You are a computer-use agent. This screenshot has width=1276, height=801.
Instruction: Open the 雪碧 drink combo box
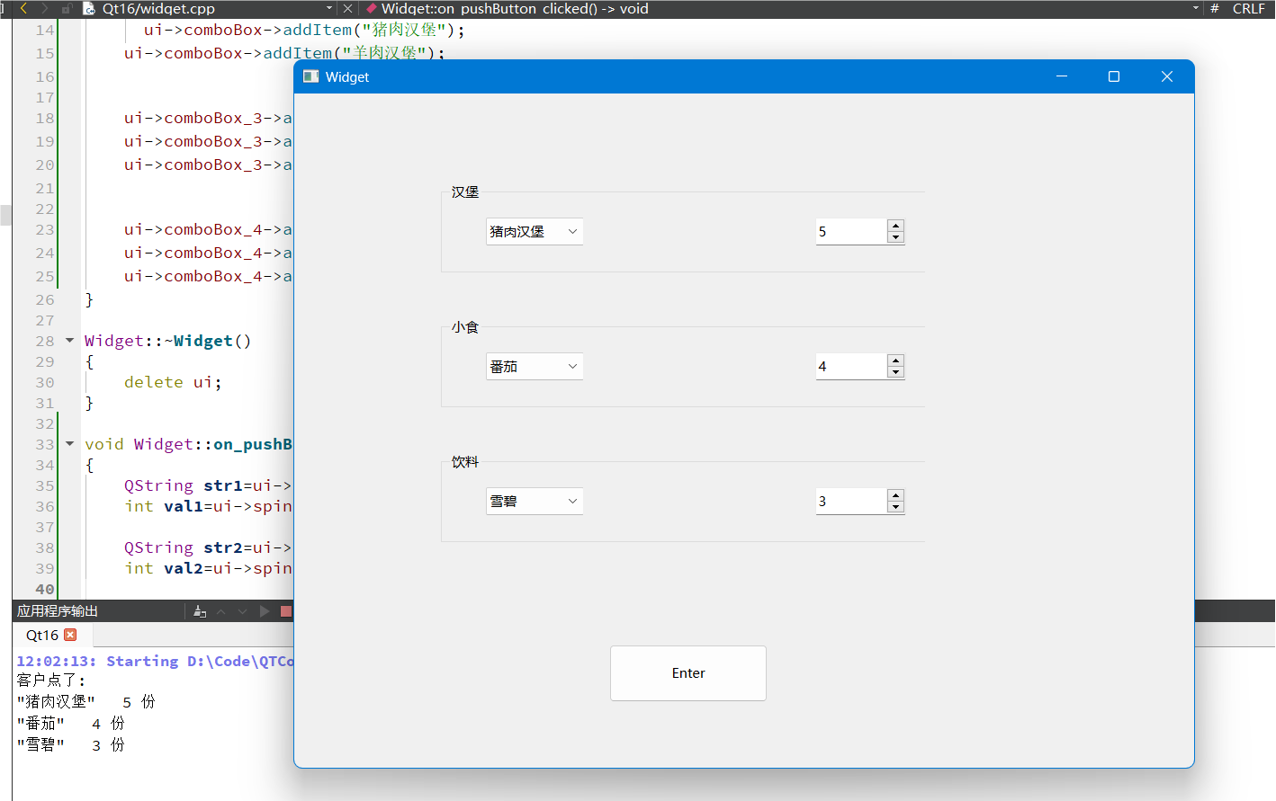point(535,502)
